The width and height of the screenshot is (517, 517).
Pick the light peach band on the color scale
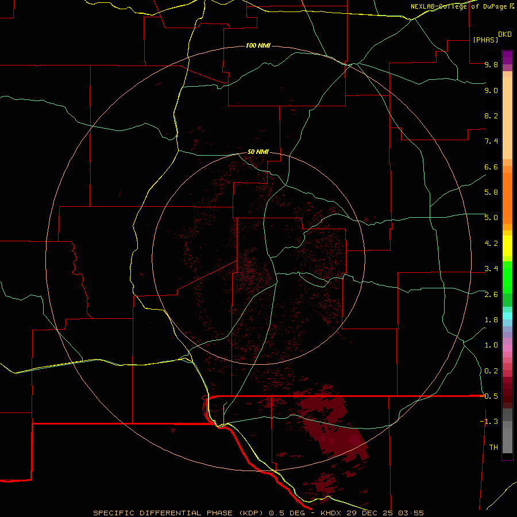coord(507,118)
